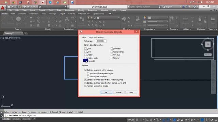Expand the Utilities panel dropdown
Screen dimensions: 218x122
click(187, 29)
